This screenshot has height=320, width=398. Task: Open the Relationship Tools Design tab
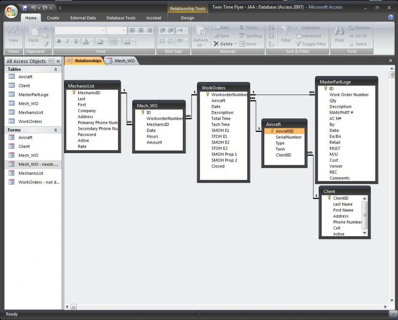tap(188, 18)
